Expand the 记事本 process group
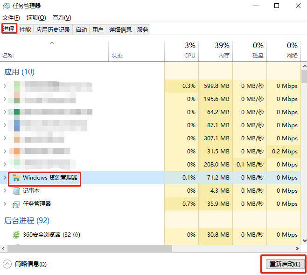The width and height of the screenshot is (307, 275). 5,191
